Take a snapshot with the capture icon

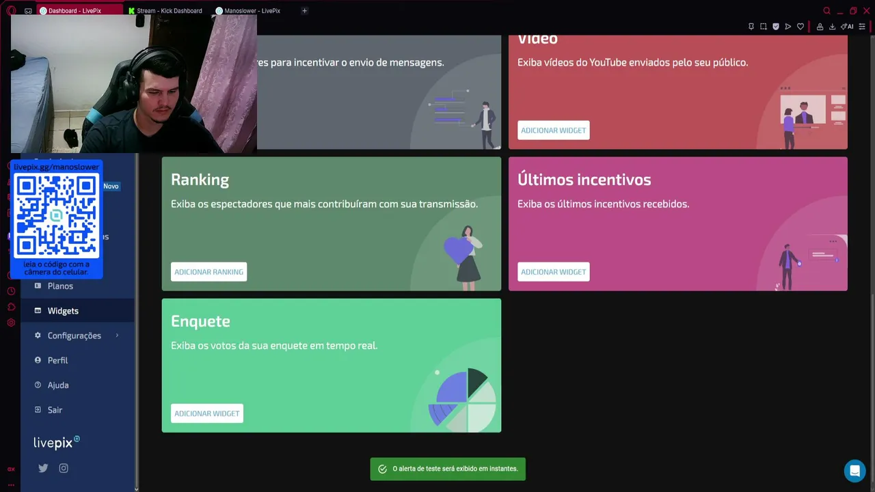pos(764,27)
